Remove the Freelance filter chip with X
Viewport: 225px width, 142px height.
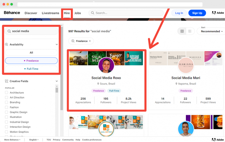[x=90, y=41]
